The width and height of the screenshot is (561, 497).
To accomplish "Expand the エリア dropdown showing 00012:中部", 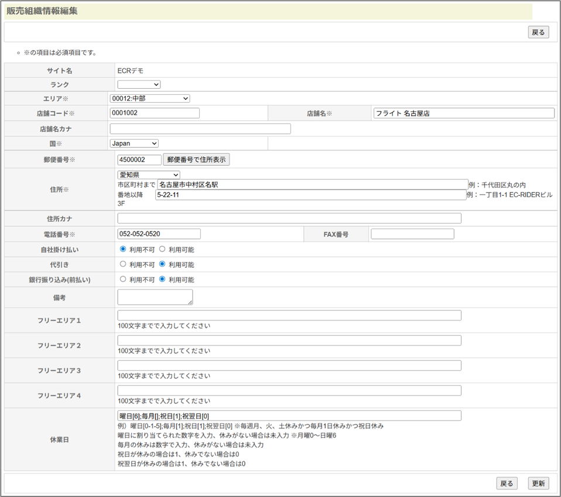I will pos(149,99).
